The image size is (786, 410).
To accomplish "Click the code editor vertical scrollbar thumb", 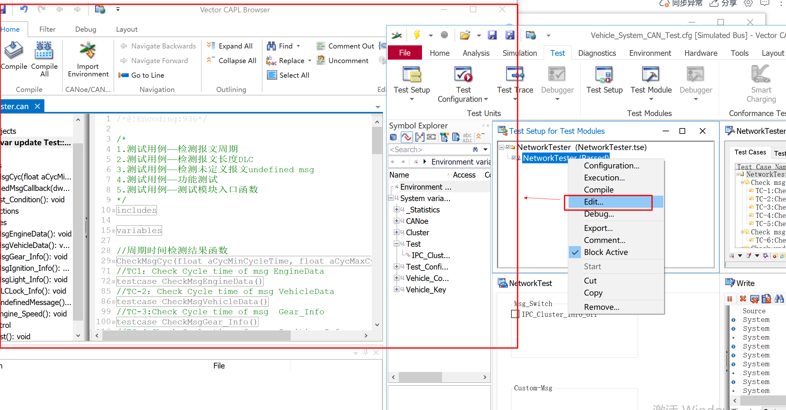I will [377, 140].
